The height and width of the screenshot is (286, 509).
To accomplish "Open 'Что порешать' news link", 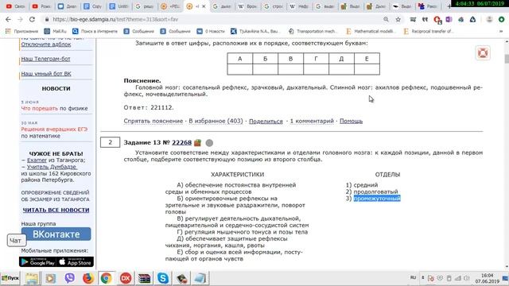I will (40, 109).
